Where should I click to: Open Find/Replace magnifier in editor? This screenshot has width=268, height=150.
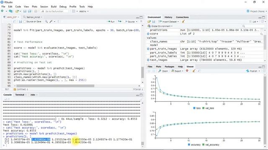tap(46, 22)
